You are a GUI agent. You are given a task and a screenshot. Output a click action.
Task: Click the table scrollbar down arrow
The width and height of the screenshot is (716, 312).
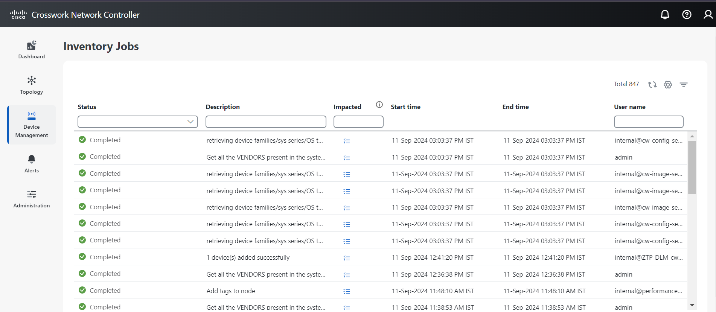click(x=692, y=305)
